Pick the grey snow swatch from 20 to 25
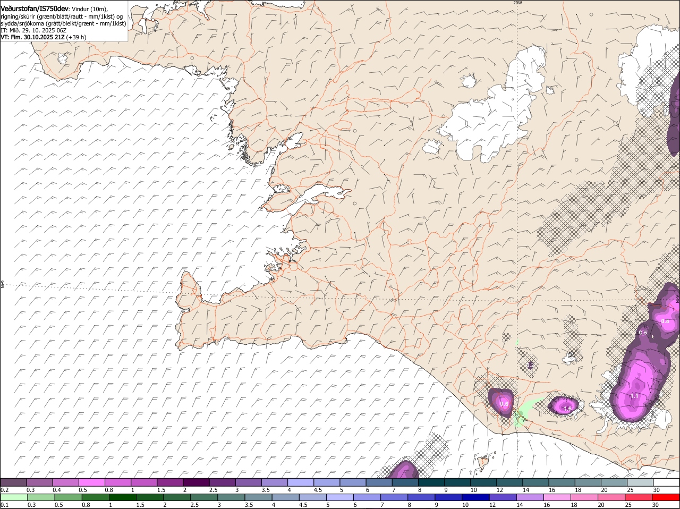 click(x=615, y=482)
